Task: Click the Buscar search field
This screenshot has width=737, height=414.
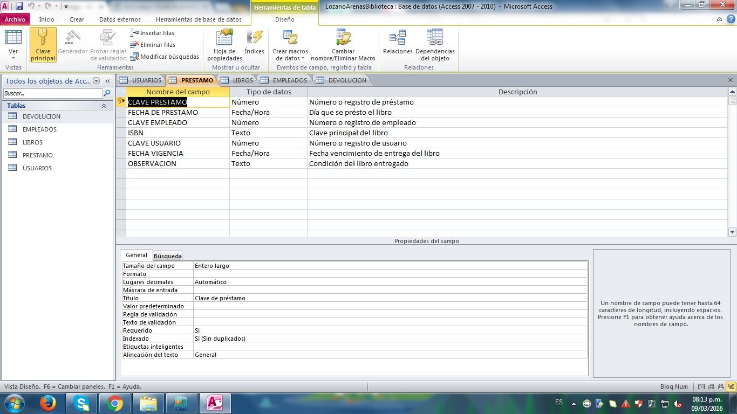Action: [x=52, y=93]
